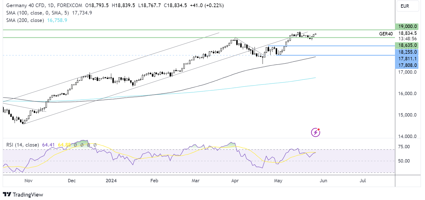The image size is (425, 200).
Task: Click the GER40 last price label
Action: tap(386, 34)
